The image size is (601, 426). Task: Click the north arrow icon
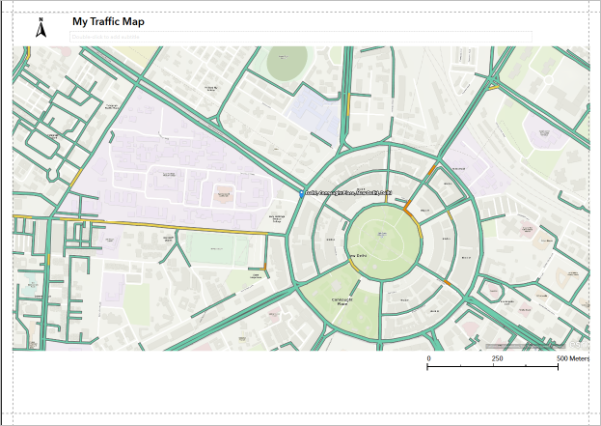(41, 28)
